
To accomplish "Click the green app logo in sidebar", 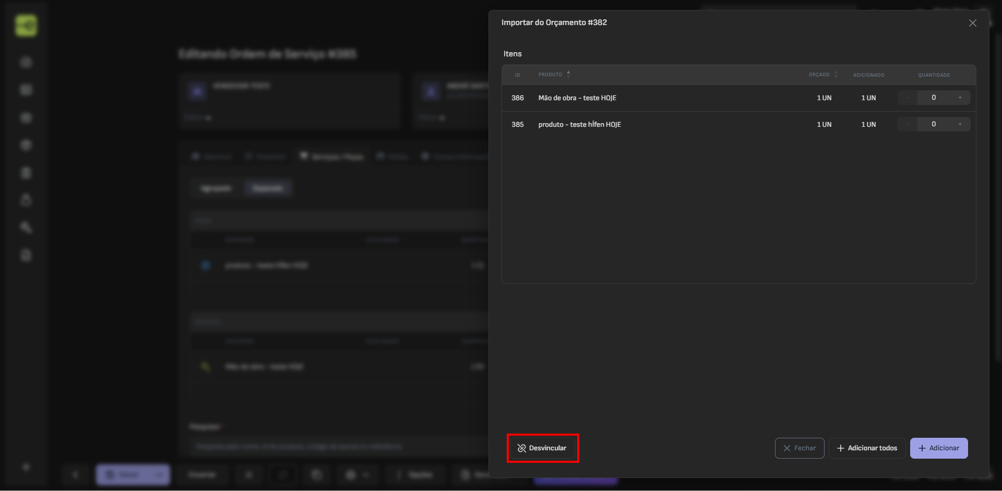I will point(26,26).
